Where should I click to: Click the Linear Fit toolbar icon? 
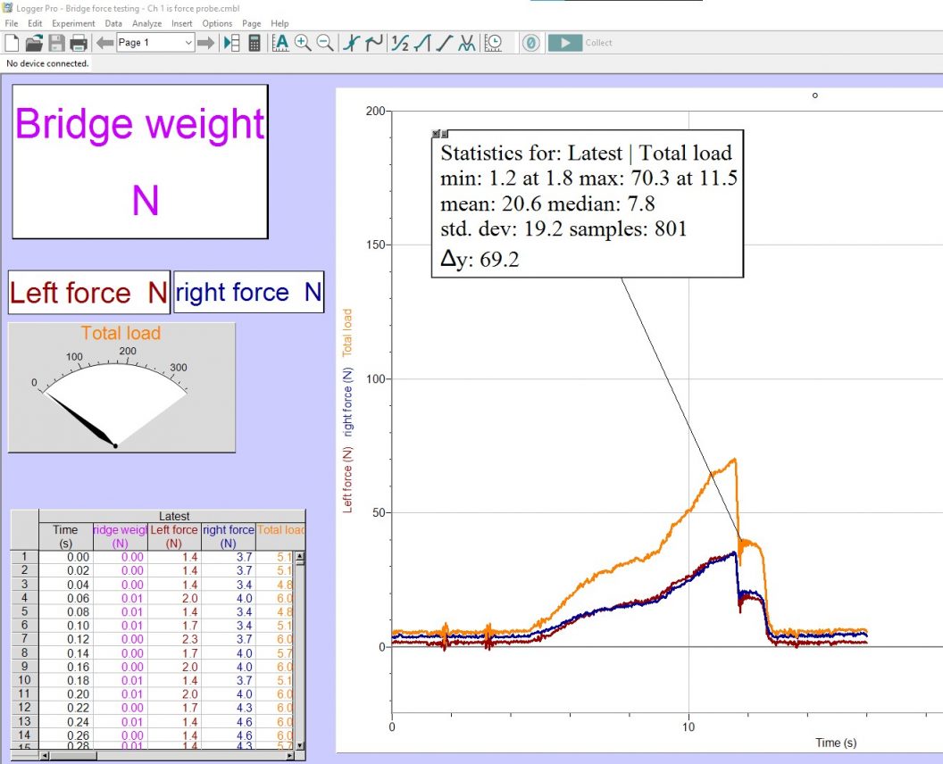pos(441,43)
